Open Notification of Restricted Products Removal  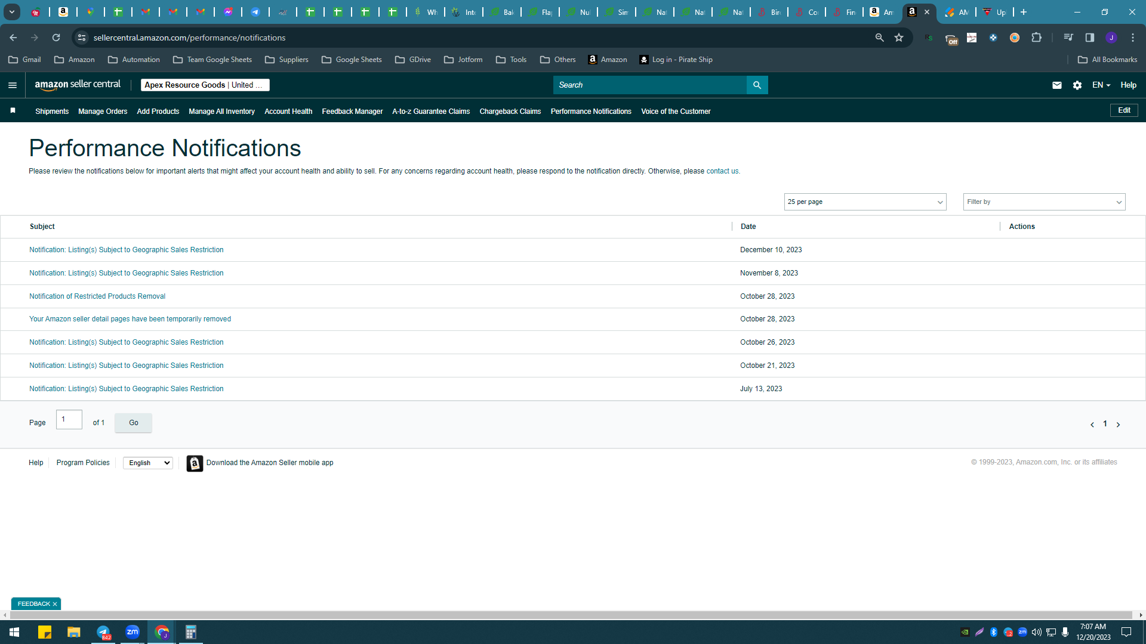(x=97, y=296)
